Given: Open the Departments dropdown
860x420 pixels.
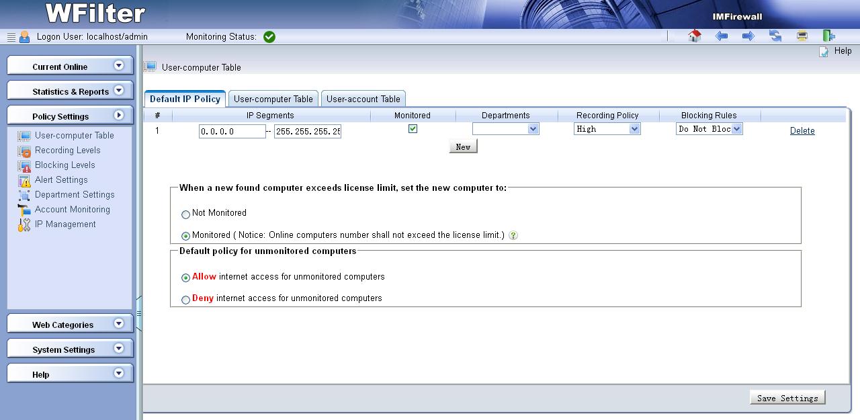Looking at the screenshot, I should 505,129.
